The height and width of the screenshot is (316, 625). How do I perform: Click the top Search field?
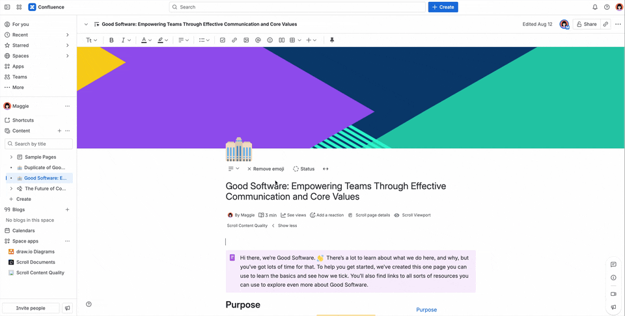point(298,7)
